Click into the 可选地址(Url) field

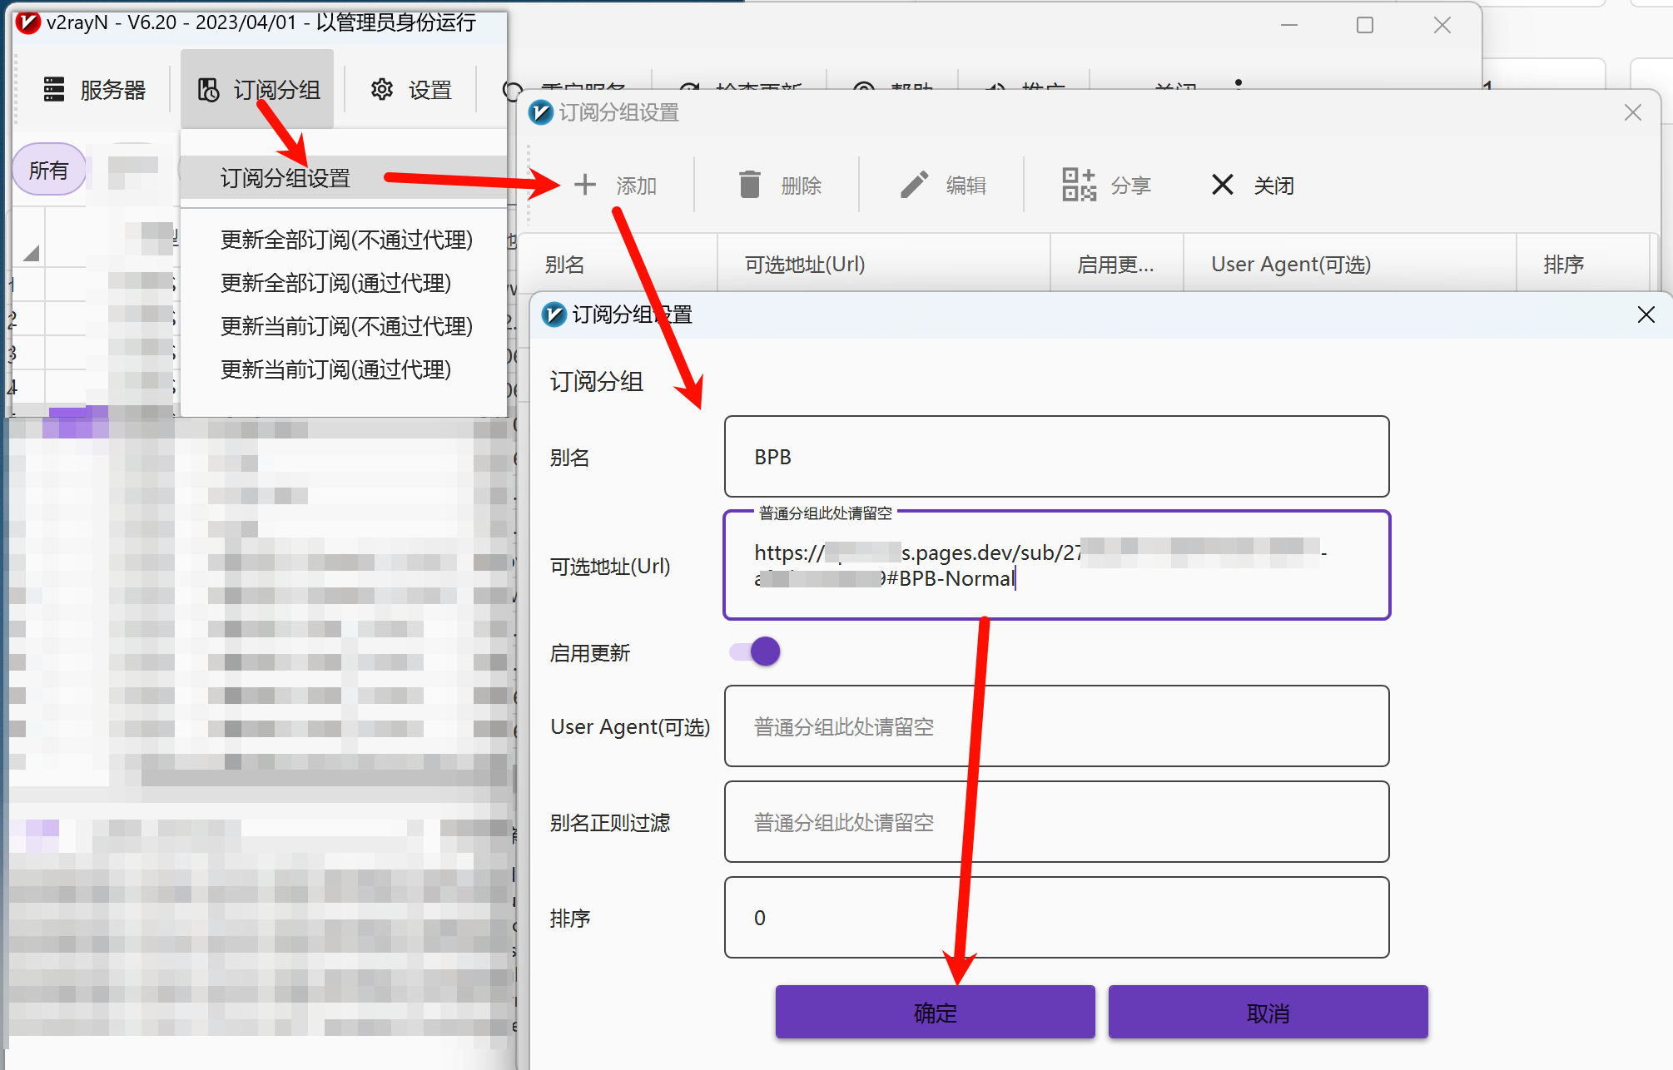1056,566
